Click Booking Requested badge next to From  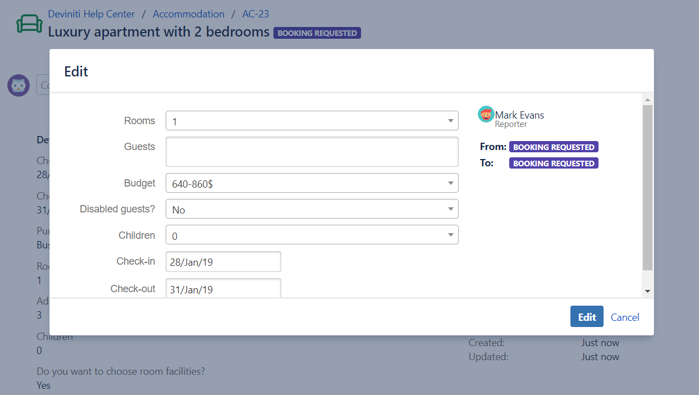(554, 147)
